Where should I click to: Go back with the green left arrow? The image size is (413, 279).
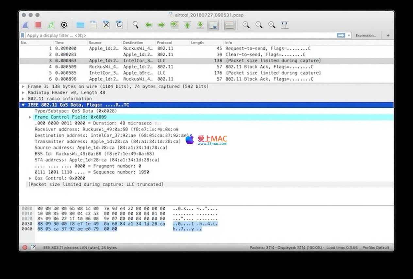pyautogui.click(x=149, y=25)
